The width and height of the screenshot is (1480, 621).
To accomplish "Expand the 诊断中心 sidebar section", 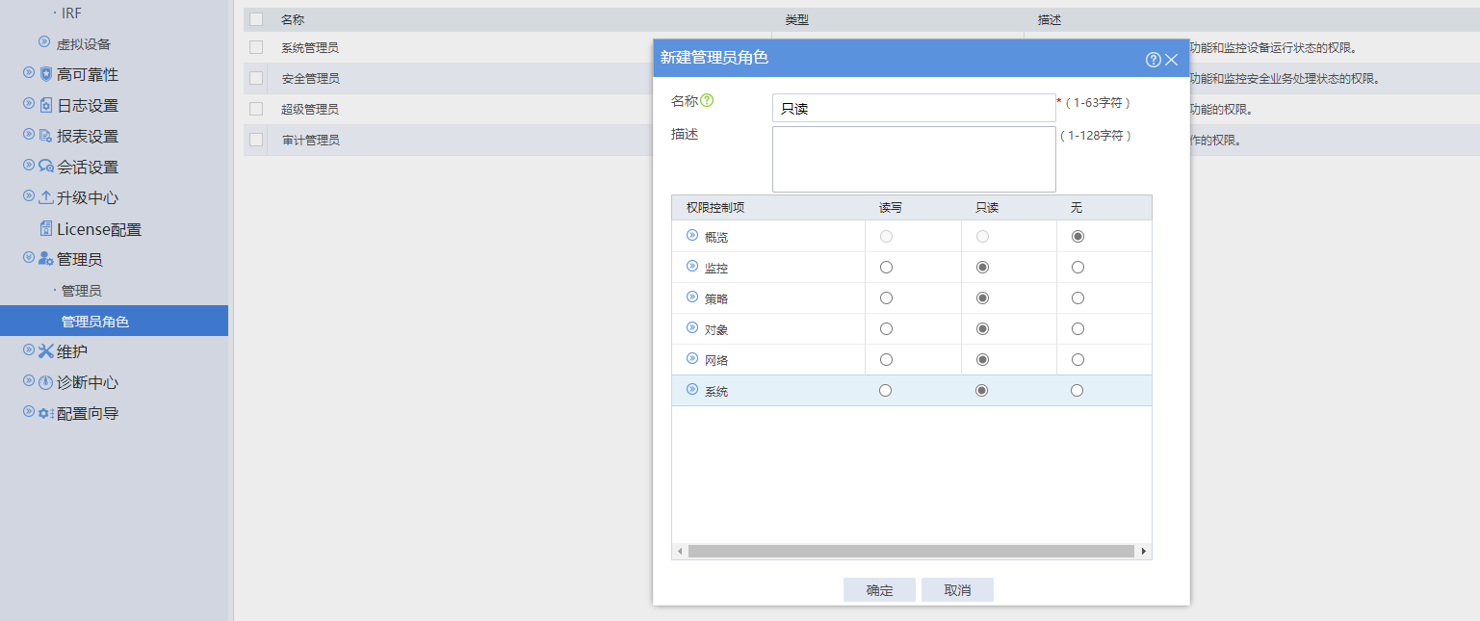I will pos(29,382).
